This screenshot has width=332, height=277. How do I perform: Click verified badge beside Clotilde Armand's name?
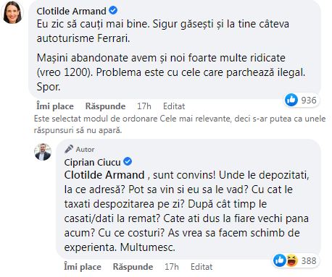(x=113, y=11)
